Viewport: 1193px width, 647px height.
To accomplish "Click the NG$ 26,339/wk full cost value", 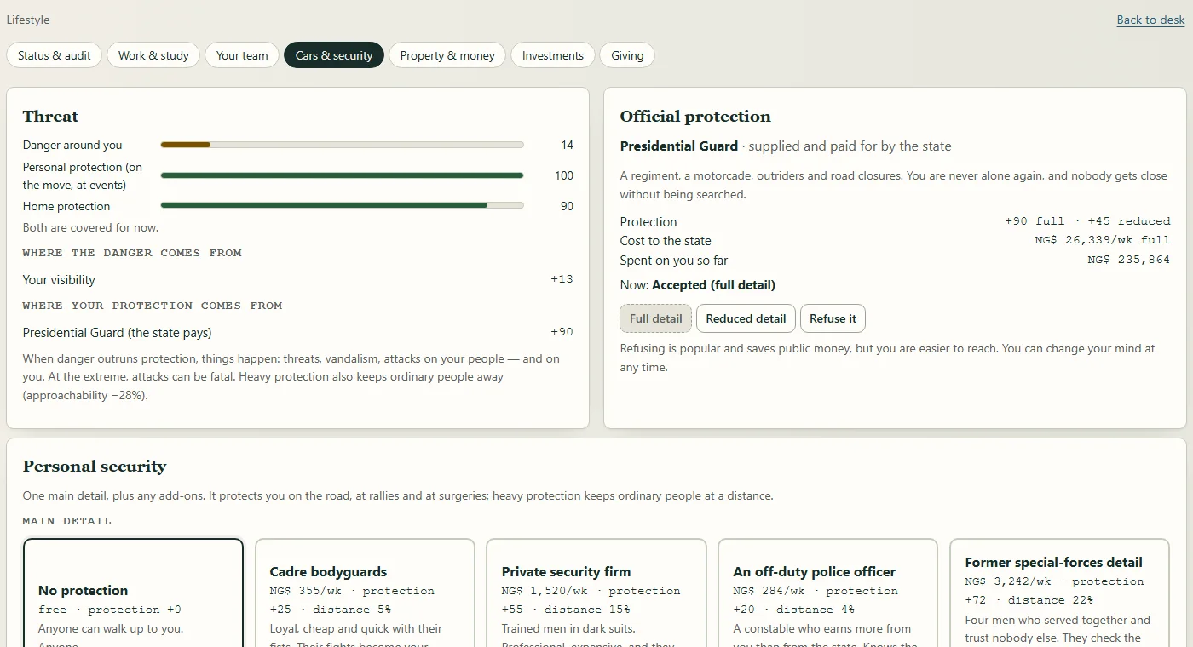I will click(1102, 241).
